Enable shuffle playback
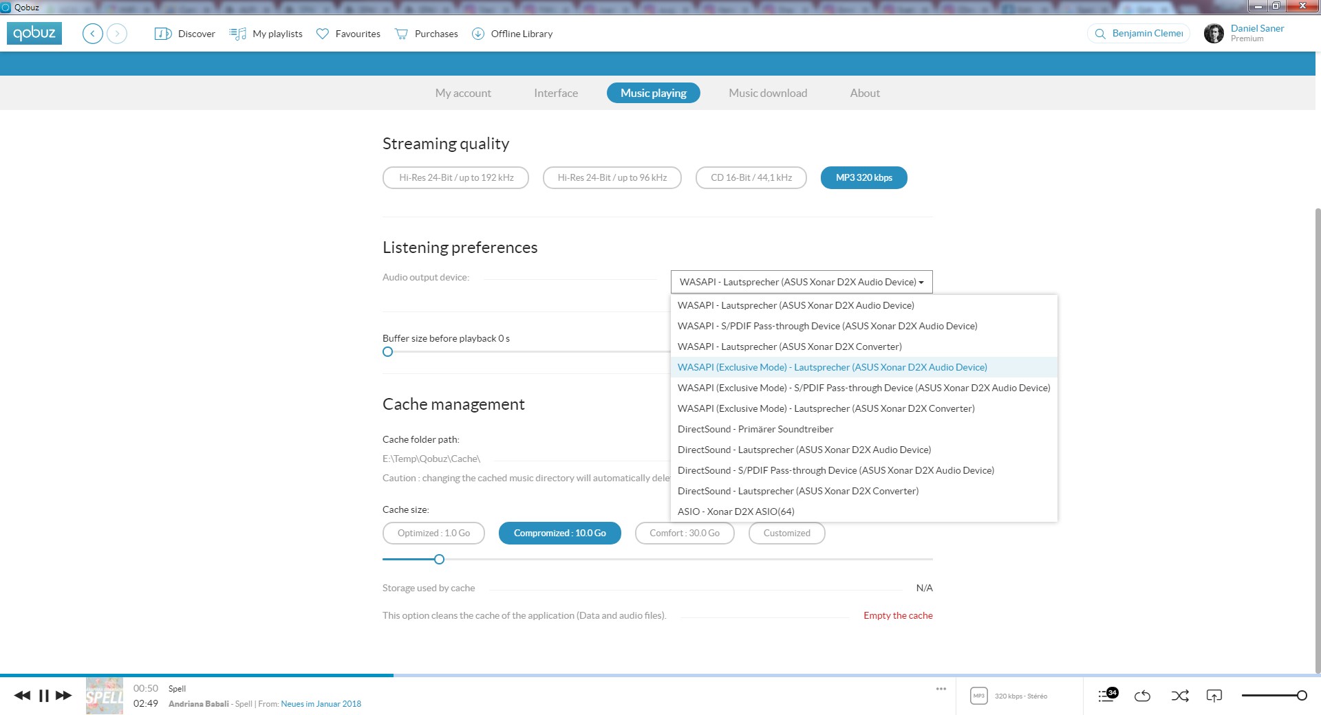Viewport: 1321px width, 715px height. coord(1179,696)
